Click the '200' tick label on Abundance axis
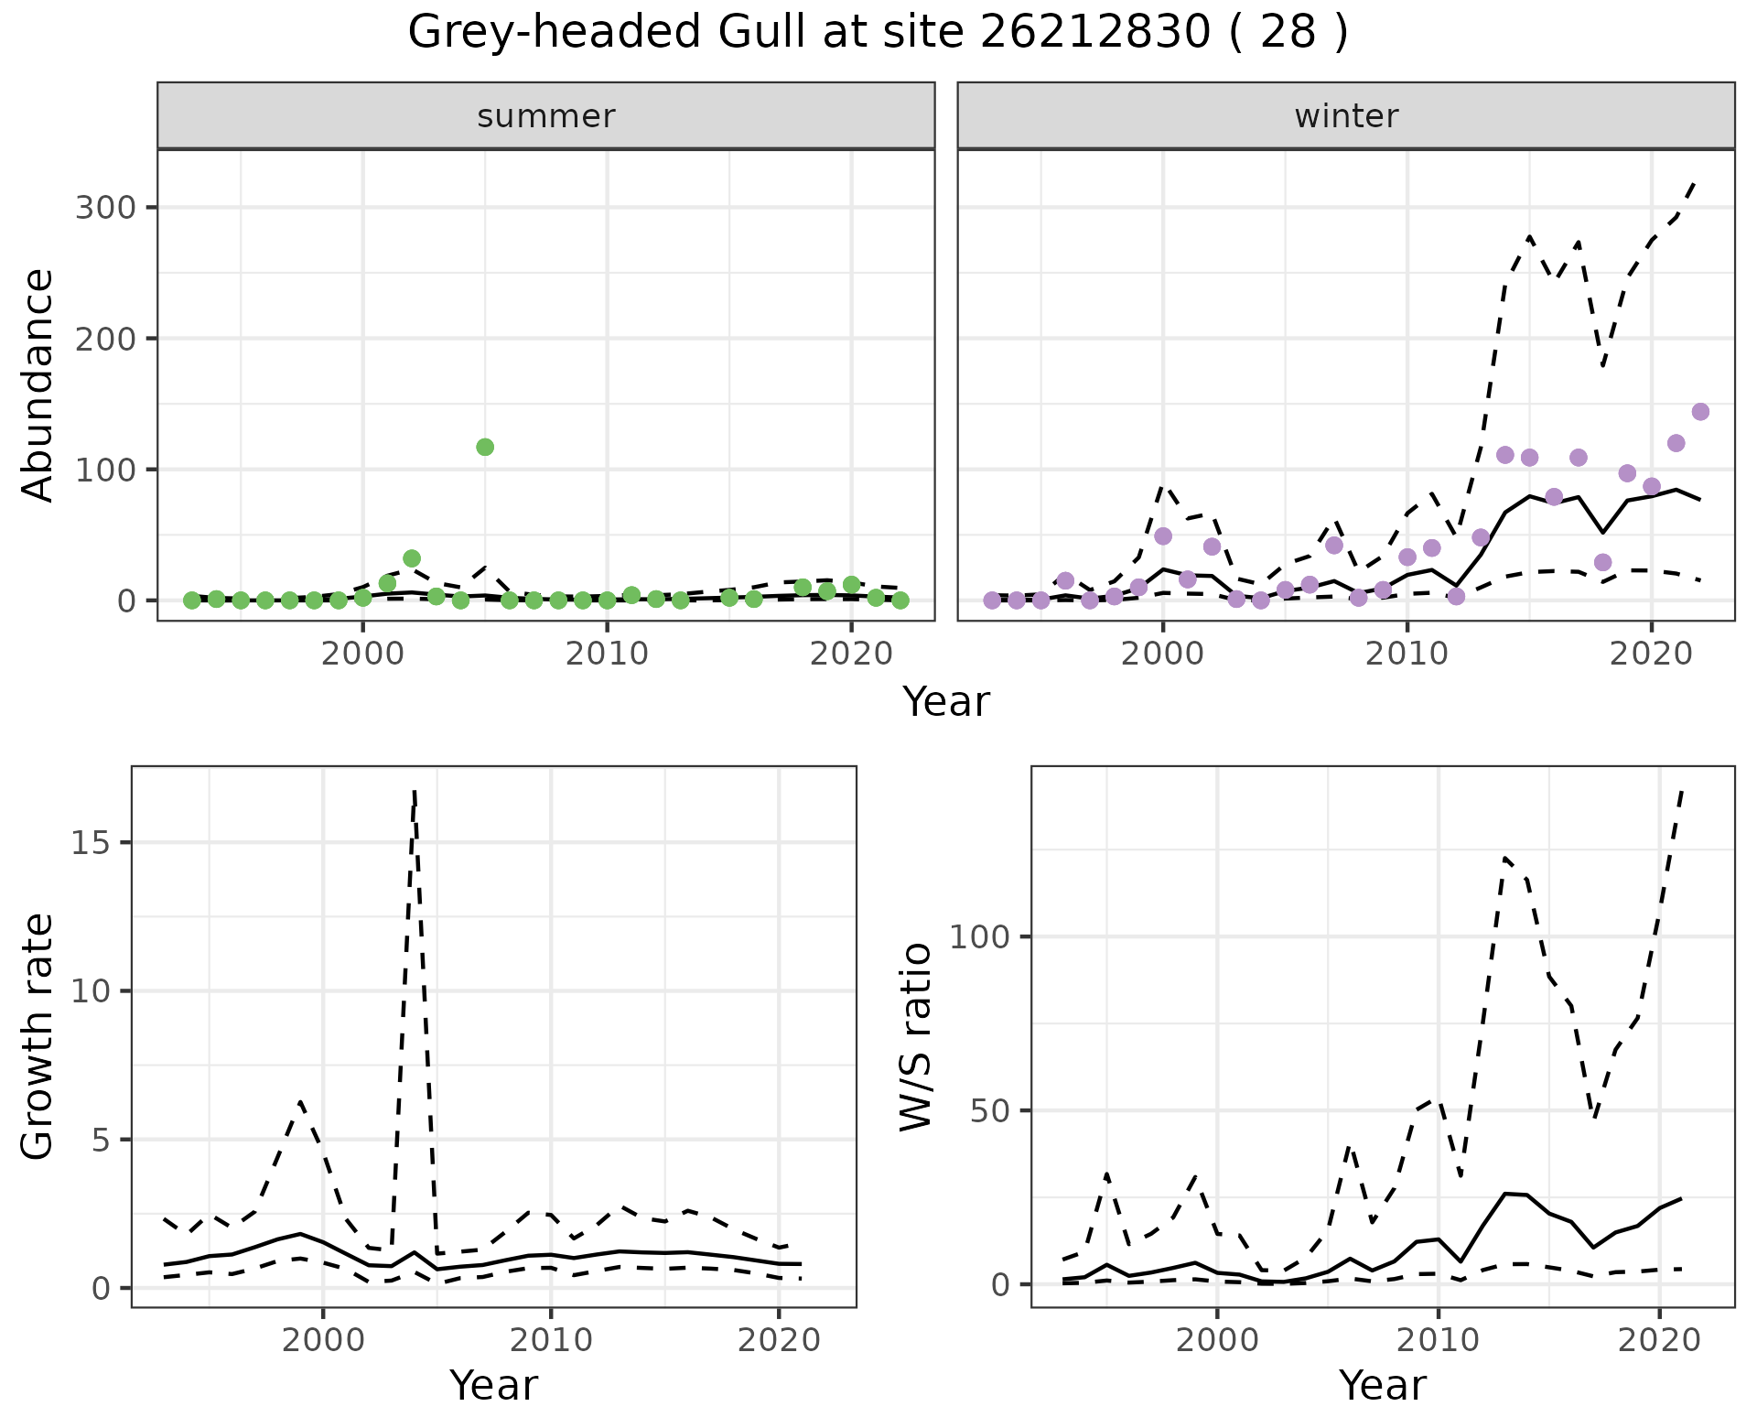 coord(105,339)
